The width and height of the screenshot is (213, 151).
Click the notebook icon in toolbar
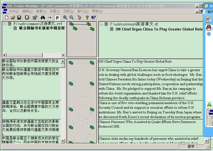click(x=27, y=18)
